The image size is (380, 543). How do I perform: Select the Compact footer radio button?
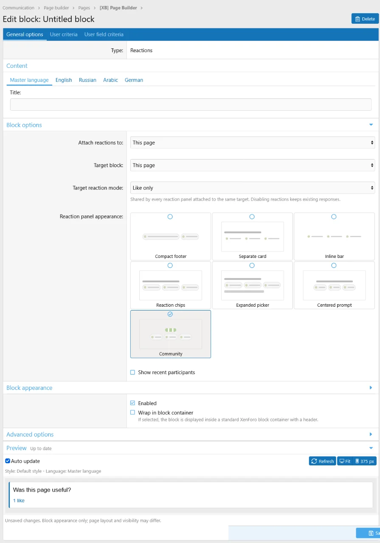170,217
